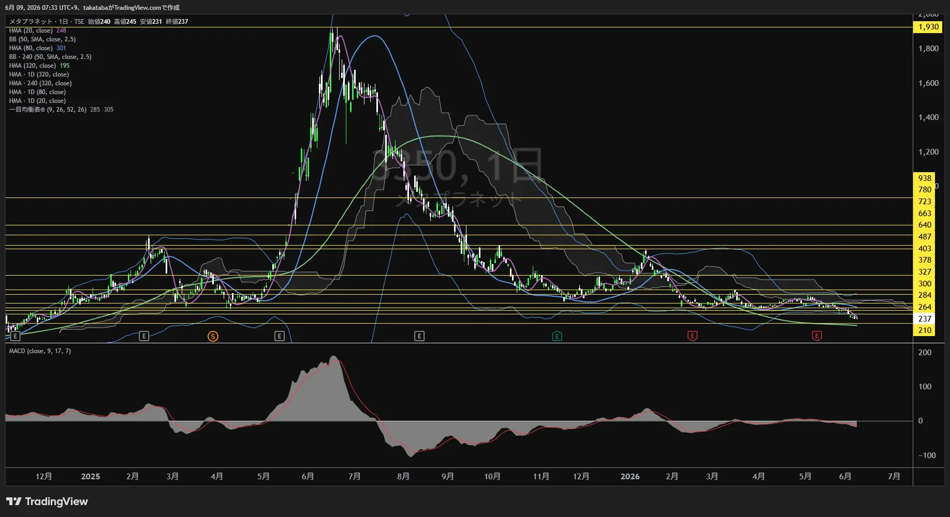
Task: Select the HMA (80, close) 301 legend
Action: pos(38,48)
